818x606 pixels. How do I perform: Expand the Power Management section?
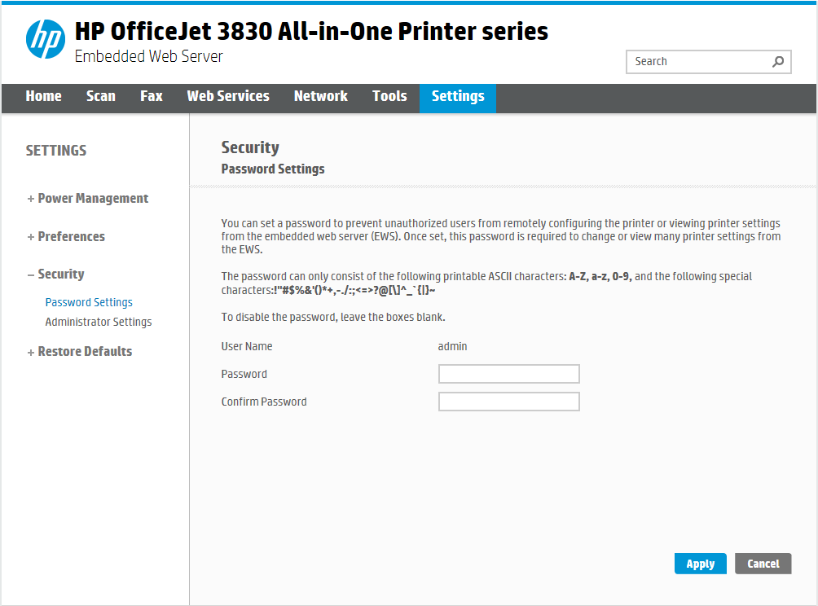coord(88,199)
